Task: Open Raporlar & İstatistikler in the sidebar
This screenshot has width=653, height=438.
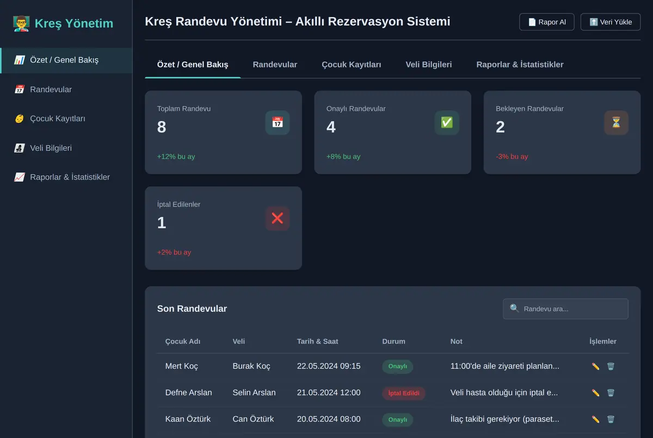Action: click(x=66, y=178)
